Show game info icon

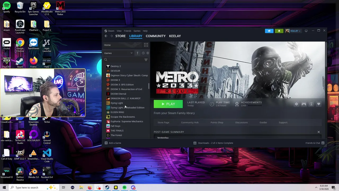(311, 104)
